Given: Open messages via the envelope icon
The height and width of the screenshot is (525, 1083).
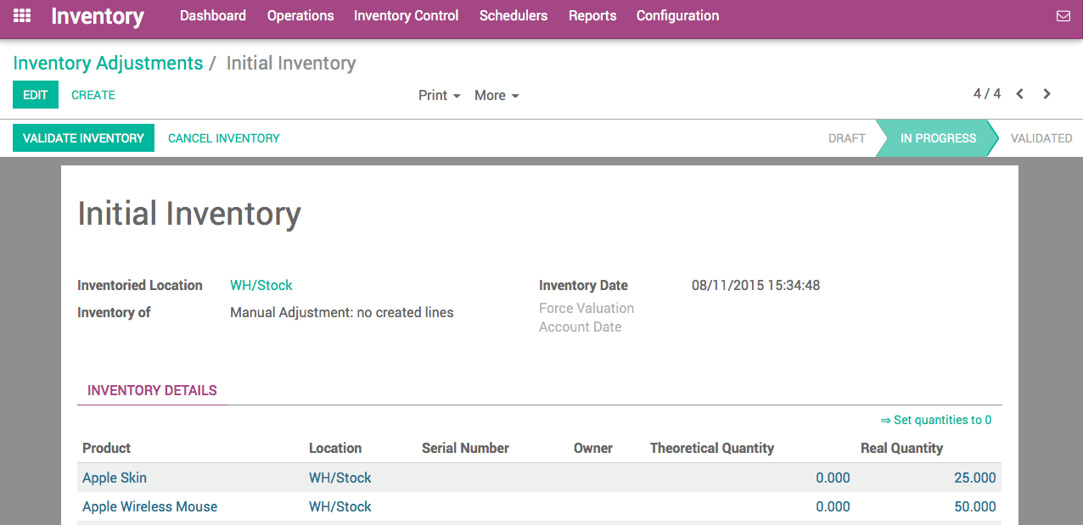Looking at the screenshot, I should 1064,15.
